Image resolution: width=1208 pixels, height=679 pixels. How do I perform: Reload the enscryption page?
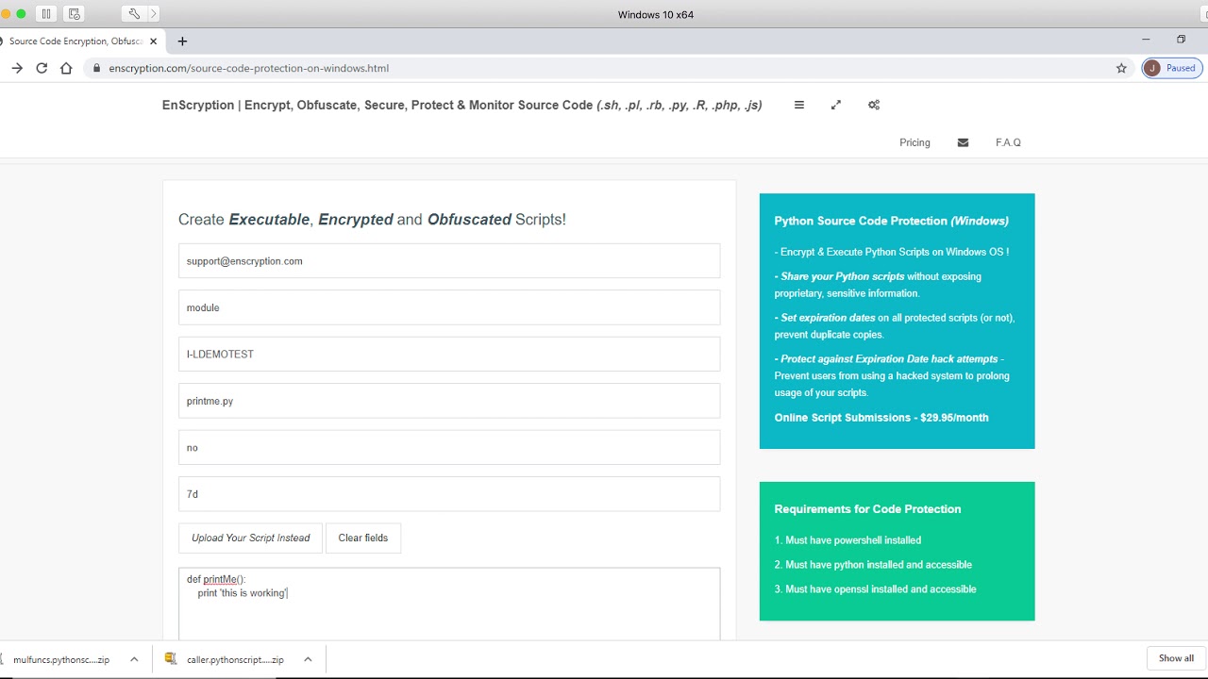pyautogui.click(x=42, y=68)
